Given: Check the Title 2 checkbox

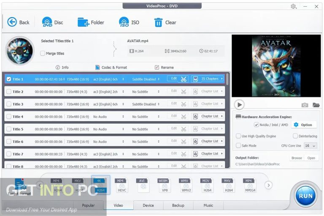Looking at the screenshot, I should (x=9, y=92).
